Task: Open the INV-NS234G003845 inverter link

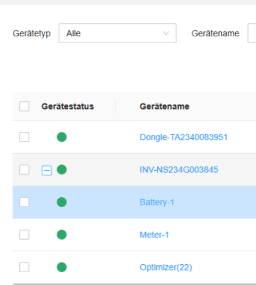Action: (x=179, y=170)
